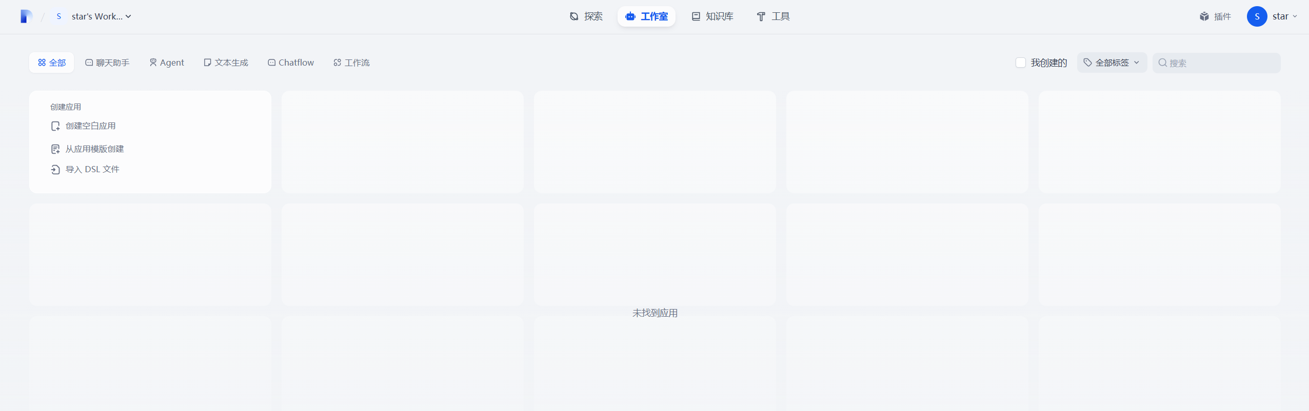Open the 知识库 tab
The height and width of the screenshot is (411, 1309).
(712, 16)
